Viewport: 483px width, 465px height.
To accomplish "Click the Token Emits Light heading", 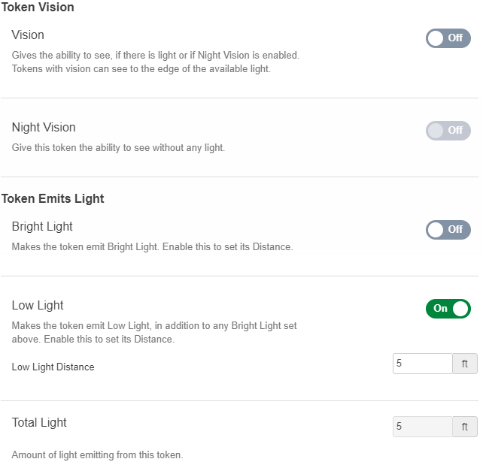I will pos(53,199).
